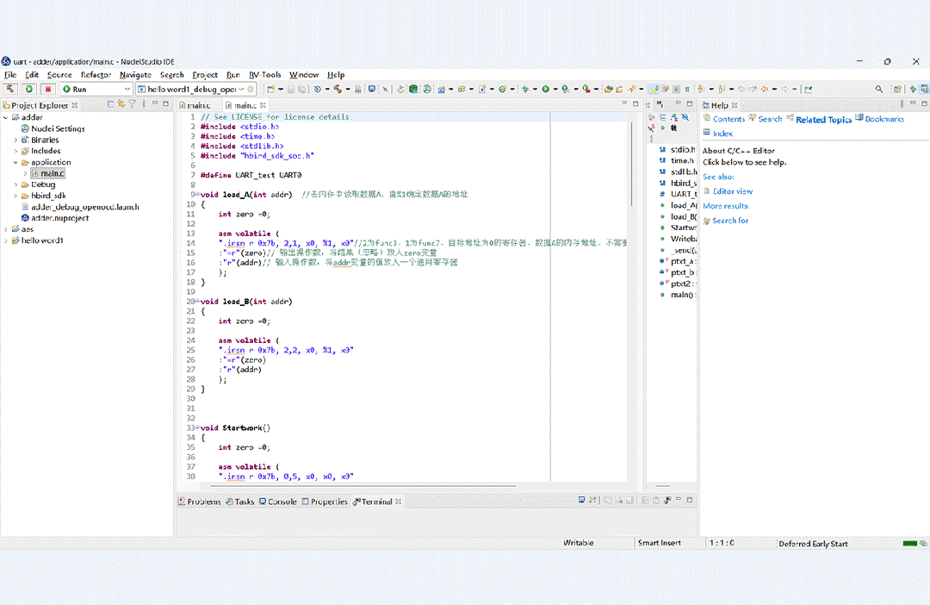Click Collapse All icon in Project Explorer
The image size is (930, 605).
(110, 104)
